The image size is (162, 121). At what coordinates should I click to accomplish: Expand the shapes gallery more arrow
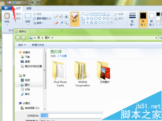coord(112,23)
